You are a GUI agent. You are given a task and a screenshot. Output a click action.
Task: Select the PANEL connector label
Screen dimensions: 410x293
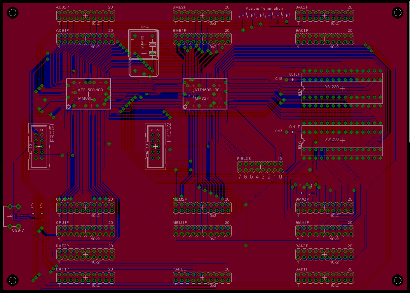pyautogui.click(x=179, y=269)
